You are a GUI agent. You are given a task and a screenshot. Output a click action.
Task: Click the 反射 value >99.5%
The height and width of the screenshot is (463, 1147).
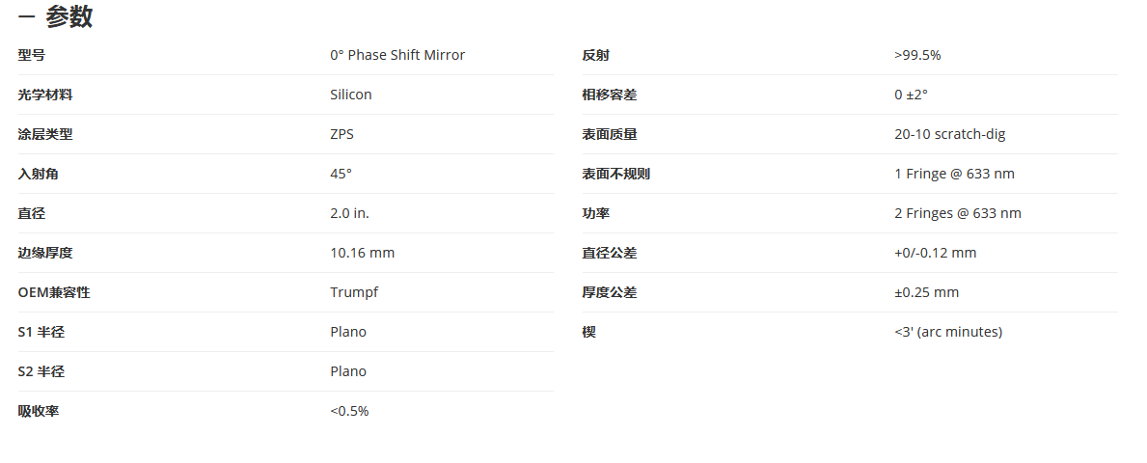coord(917,55)
